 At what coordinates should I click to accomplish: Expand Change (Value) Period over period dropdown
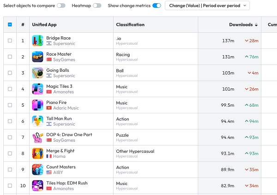pyautogui.click(x=207, y=6)
